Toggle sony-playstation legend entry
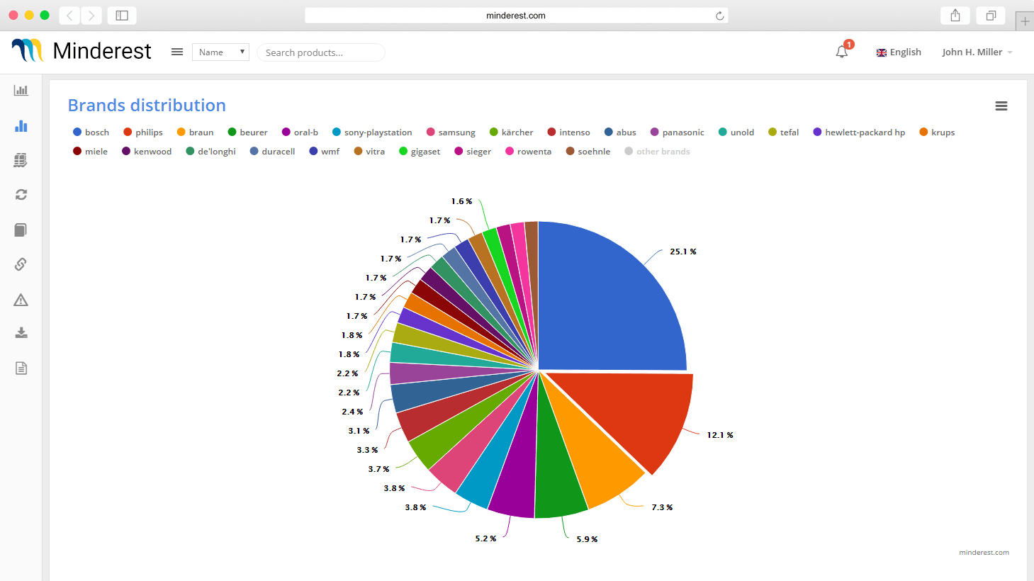The width and height of the screenshot is (1034, 581). point(372,132)
